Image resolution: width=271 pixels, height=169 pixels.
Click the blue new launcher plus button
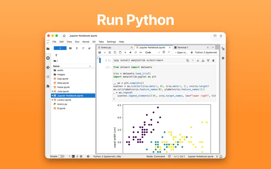coord(60,48)
